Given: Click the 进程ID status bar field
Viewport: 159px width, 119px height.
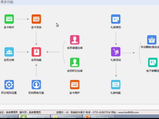Looking at the screenshot, I should 62,112.
